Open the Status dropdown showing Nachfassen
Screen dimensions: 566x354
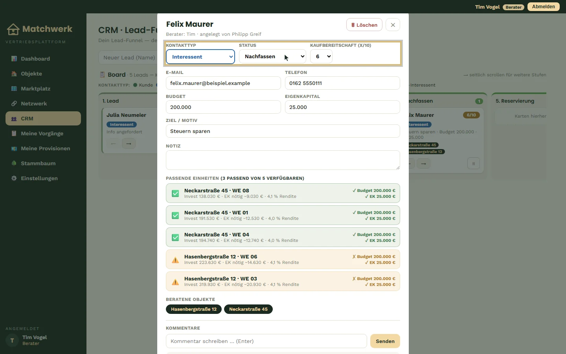[x=272, y=56]
